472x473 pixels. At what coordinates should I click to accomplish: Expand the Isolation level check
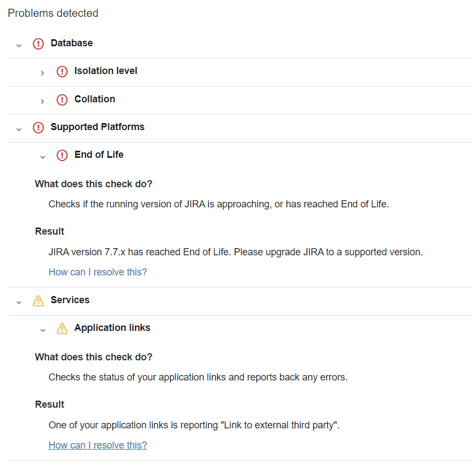[x=42, y=73]
